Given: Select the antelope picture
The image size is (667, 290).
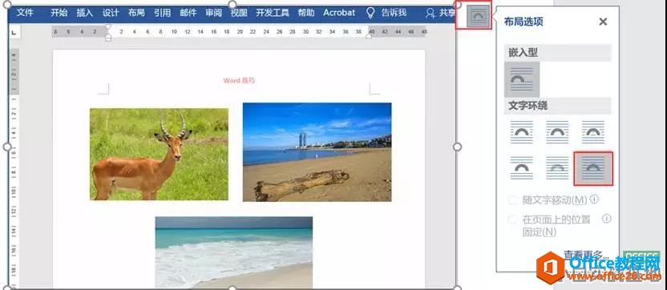Looking at the screenshot, I should (159, 154).
